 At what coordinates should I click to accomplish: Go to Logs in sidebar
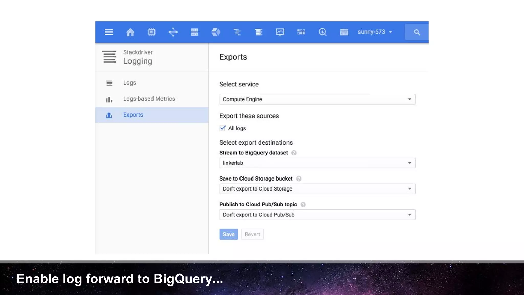[x=129, y=83]
